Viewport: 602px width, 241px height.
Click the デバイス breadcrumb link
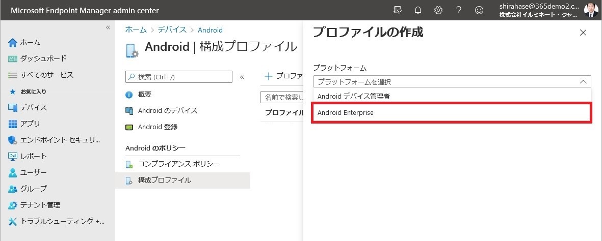tap(172, 29)
